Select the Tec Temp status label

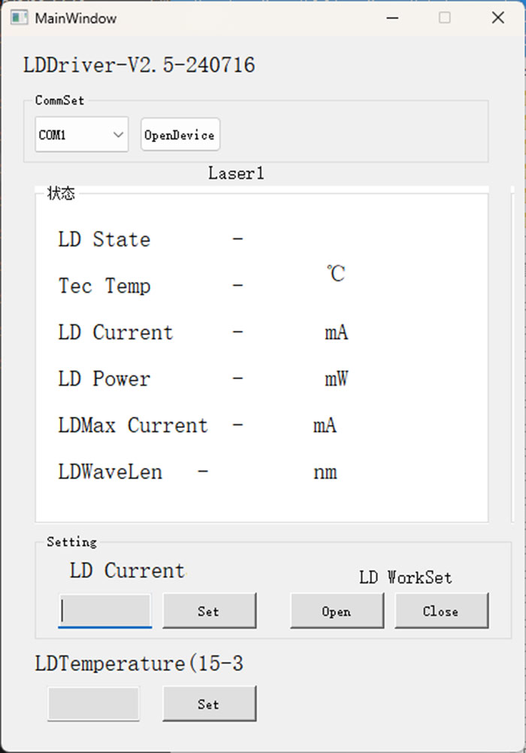[104, 287]
